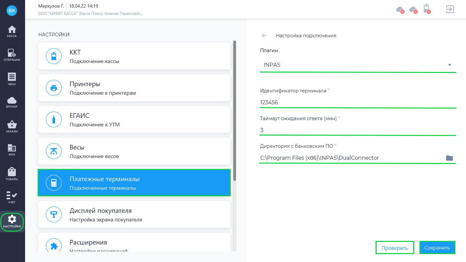Open the INPAS plugin combo box
The image size is (466, 262).
pos(358,65)
